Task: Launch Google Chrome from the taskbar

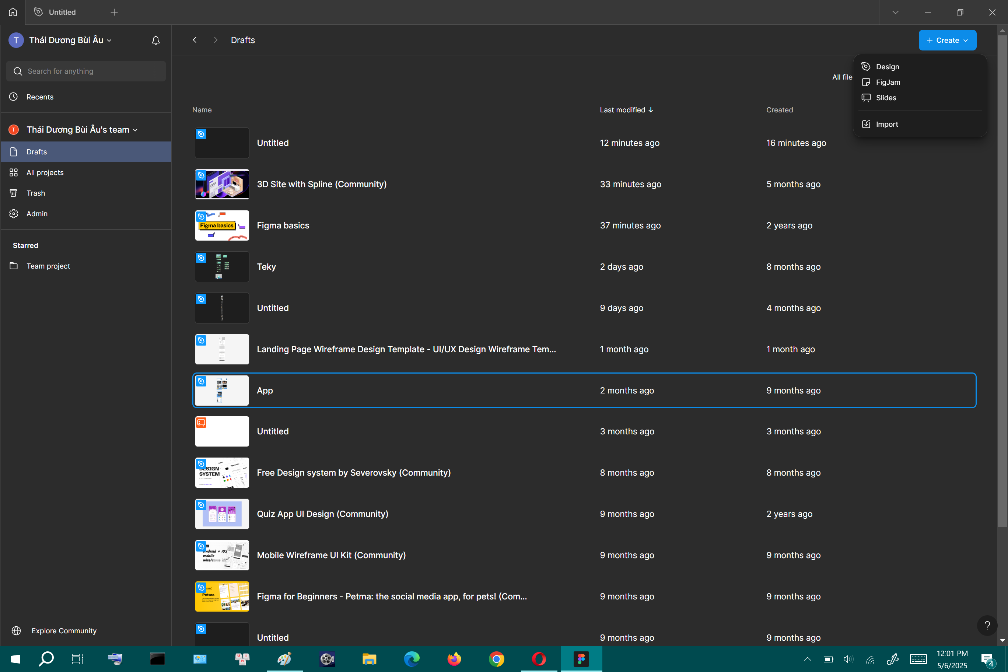Action: tap(496, 659)
